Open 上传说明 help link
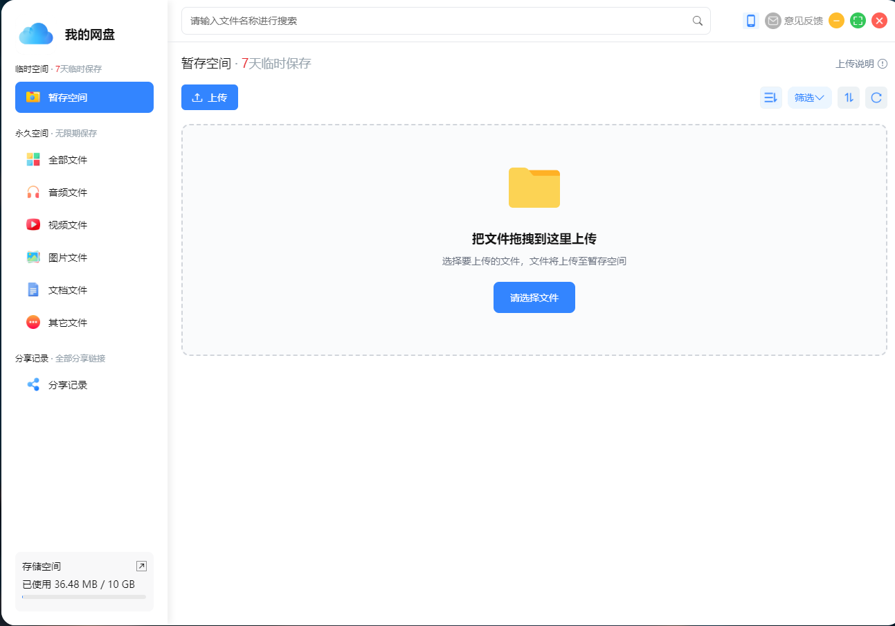This screenshot has width=895, height=626. click(855, 64)
